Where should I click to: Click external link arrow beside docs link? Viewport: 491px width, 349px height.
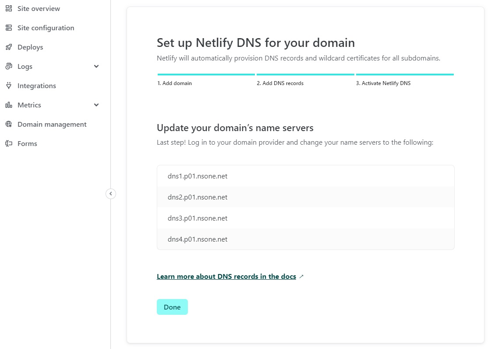click(301, 277)
